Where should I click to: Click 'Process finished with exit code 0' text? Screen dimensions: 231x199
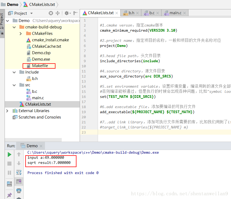pyautogui.click(x=63, y=173)
